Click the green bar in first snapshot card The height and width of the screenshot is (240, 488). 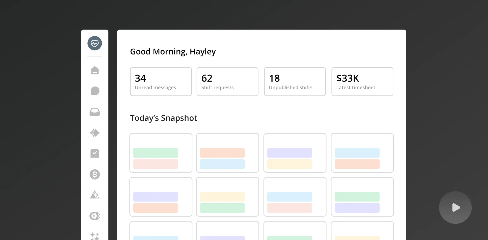click(x=156, y=153)
